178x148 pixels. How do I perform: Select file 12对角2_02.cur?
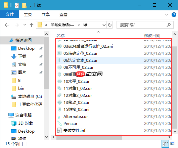[78, 96]
